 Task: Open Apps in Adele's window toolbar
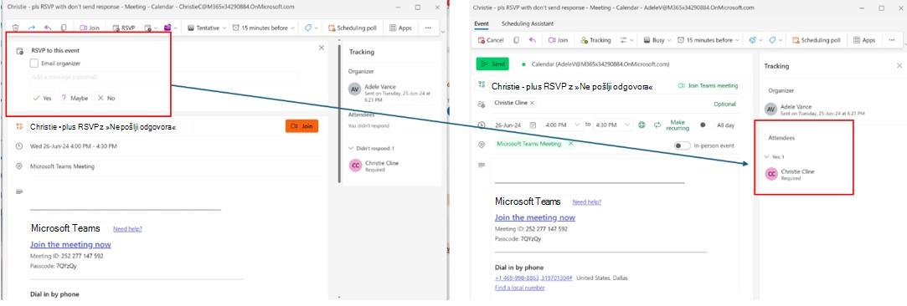(864, 40)
